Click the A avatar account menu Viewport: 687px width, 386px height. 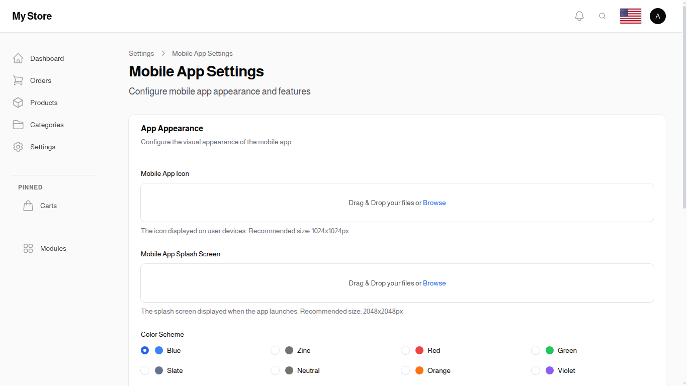tap(658, 16)
